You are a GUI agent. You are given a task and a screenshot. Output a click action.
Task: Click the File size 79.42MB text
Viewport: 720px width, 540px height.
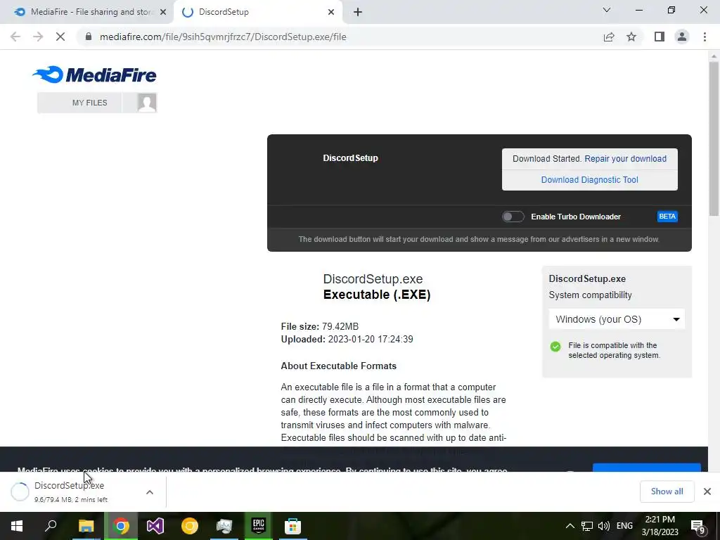320,326
